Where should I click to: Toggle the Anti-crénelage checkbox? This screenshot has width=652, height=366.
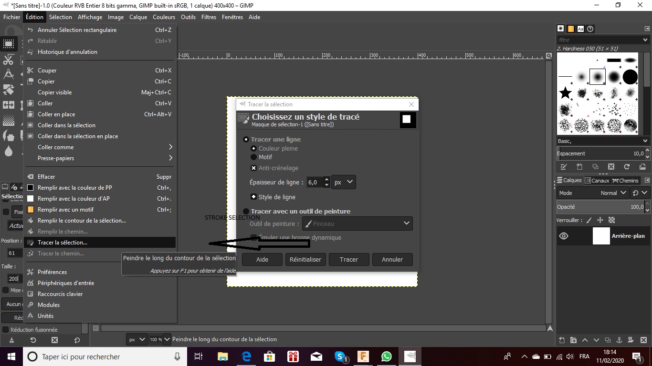point(254,168)
